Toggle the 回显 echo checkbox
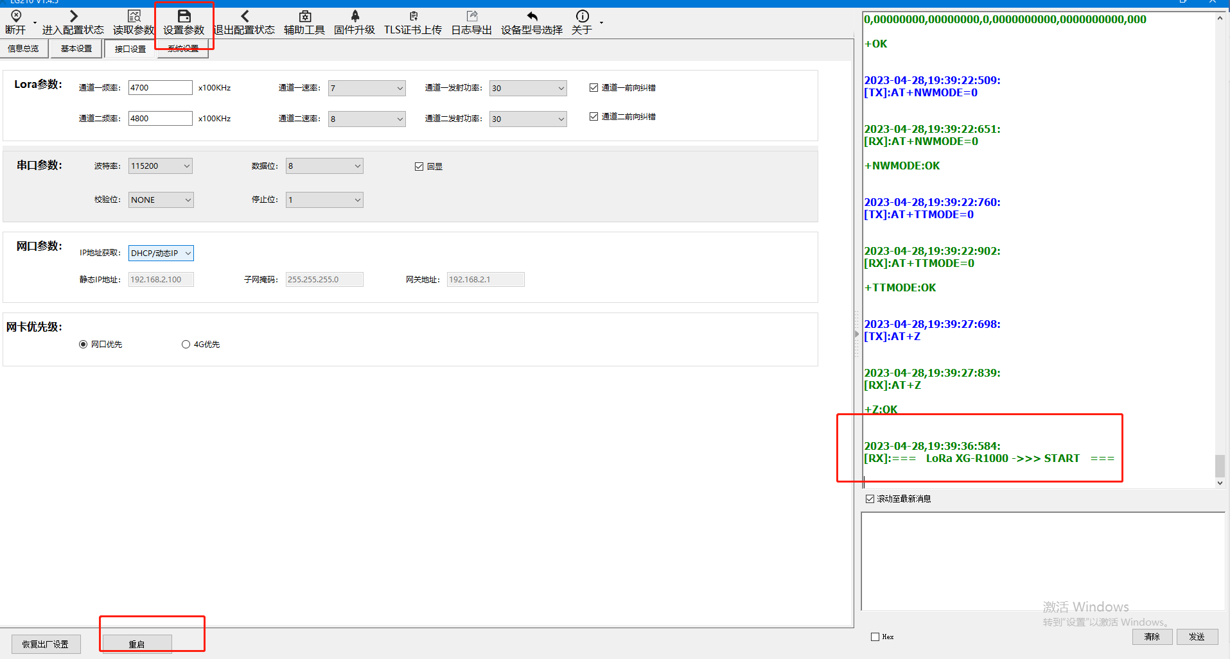This screenshot has width=1230, height=659. [x=419, y=166]
